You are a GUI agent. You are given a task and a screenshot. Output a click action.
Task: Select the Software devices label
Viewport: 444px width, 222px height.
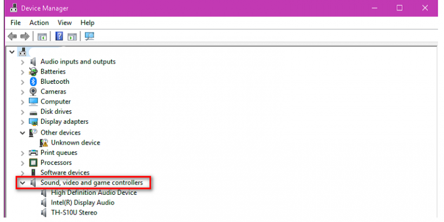click(65, 172)
